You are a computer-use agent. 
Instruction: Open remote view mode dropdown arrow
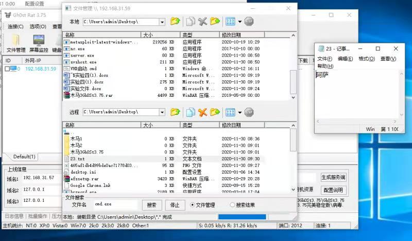239,112
